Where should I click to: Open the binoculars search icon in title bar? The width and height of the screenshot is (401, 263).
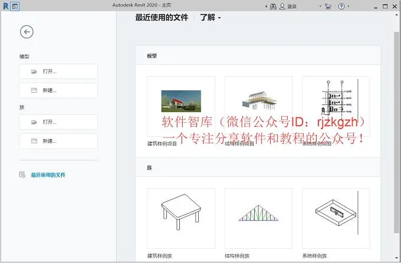point(273,6)
